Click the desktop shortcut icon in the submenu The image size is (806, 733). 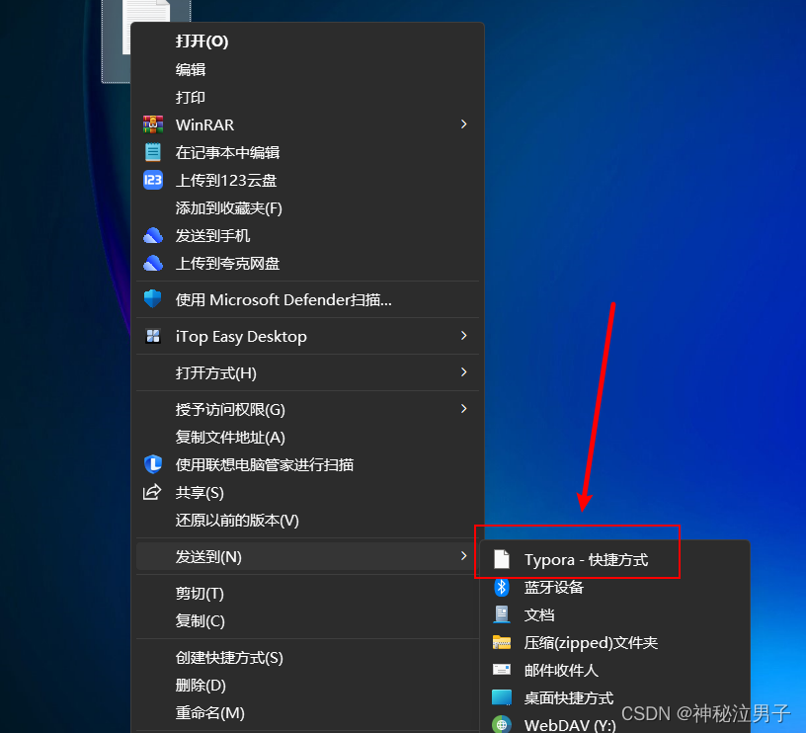coord(502,697)
